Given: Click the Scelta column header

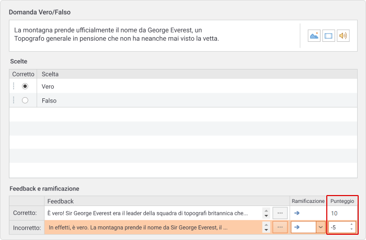Looking at the screenshot, I should tap(50, 74).
